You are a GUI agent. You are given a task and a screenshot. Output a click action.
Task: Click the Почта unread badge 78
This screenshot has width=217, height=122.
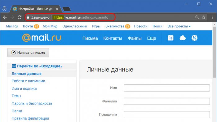37,26
